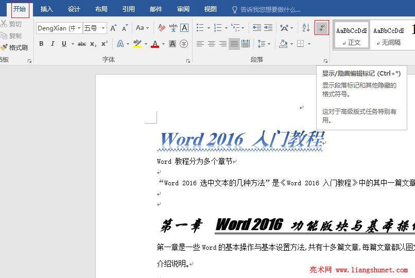This screenshot has width=415, height=278.
Task: Switch to the 引用 (References) tab
Action: (x=129, y=9)
